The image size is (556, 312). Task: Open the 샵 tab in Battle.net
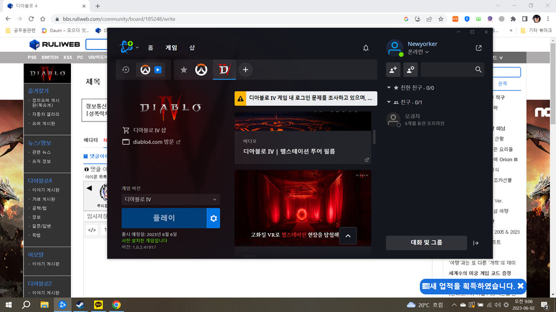point(192,47)
